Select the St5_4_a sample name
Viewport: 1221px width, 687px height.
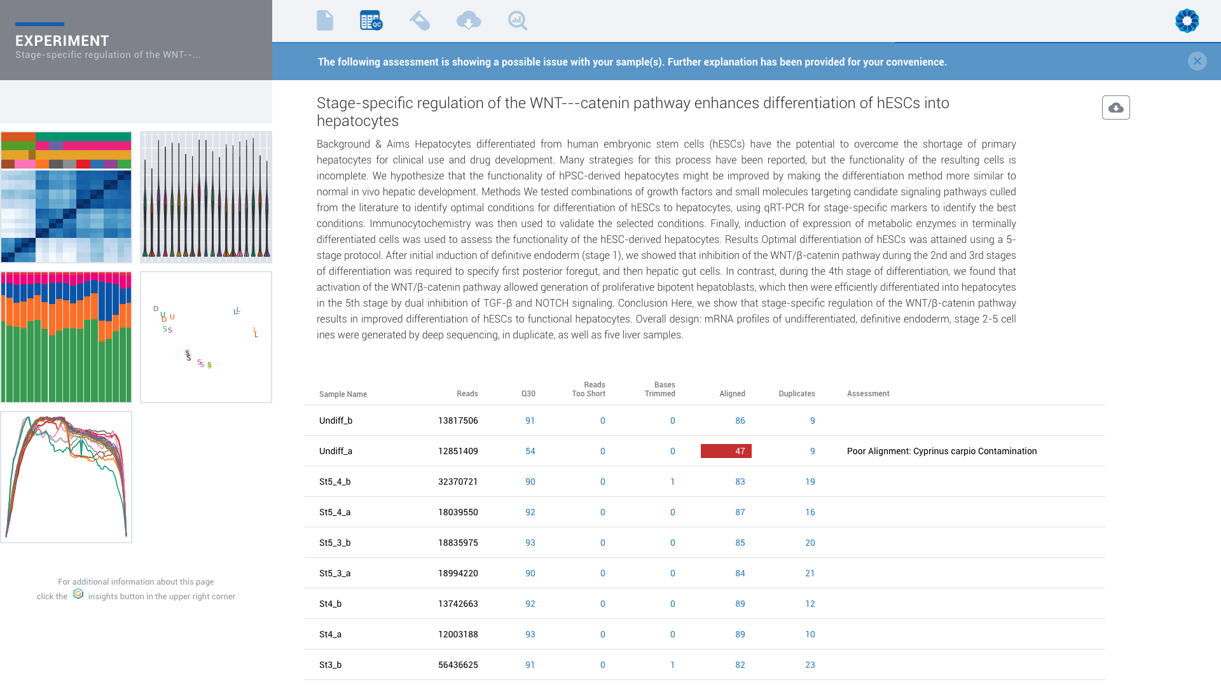[335, 512]
